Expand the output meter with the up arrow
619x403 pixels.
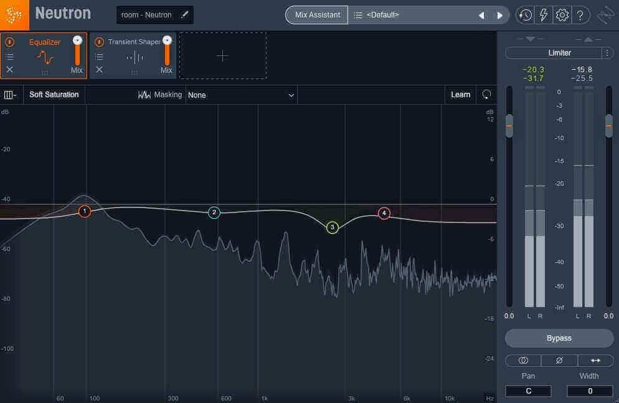pos(588,39)
